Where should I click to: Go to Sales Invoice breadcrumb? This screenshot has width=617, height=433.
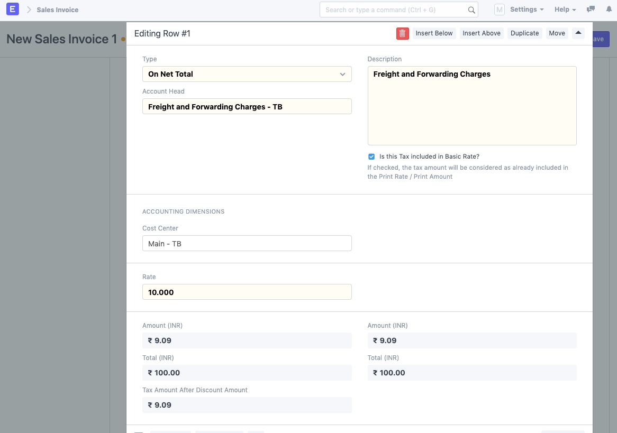[x=58, y=10]
